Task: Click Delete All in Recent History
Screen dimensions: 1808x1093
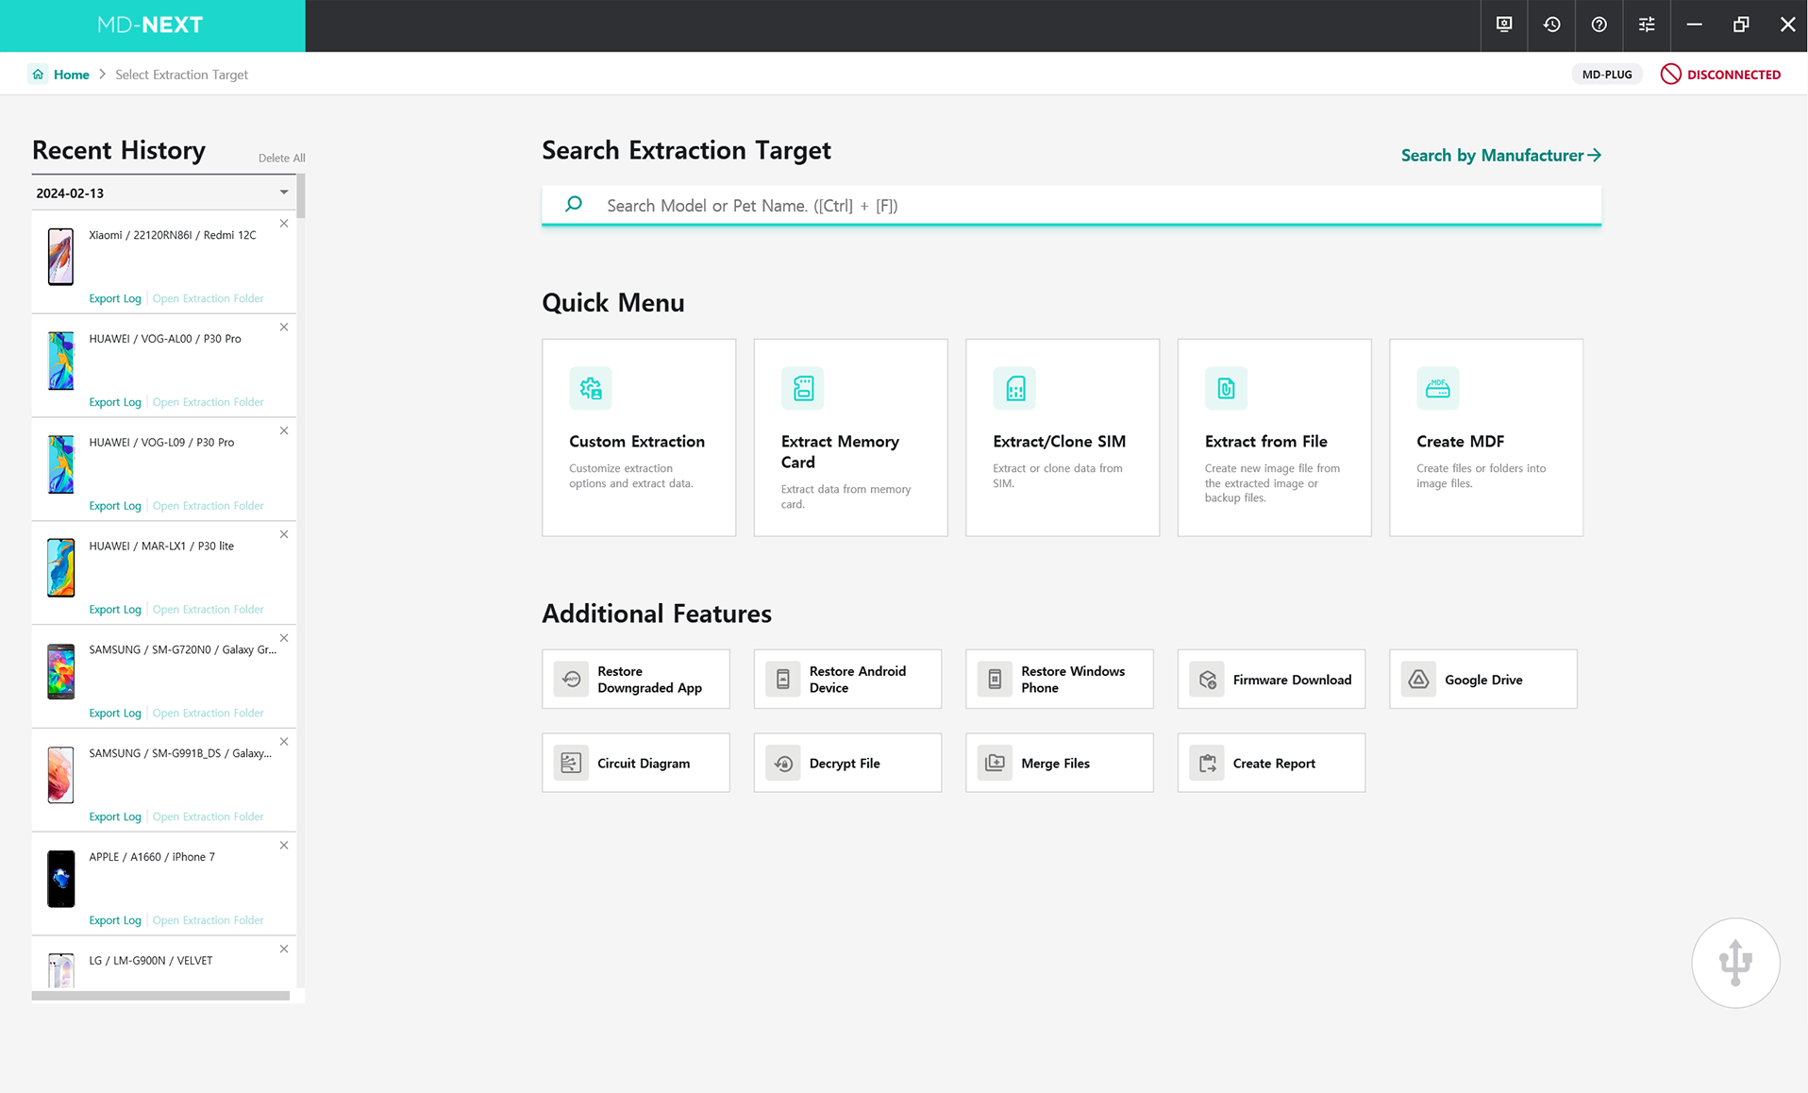Action: [x=281, y=158]
